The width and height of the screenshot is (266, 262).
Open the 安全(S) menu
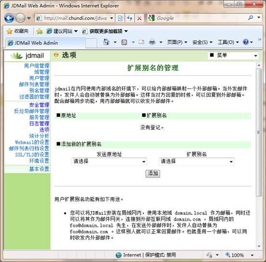202,42
